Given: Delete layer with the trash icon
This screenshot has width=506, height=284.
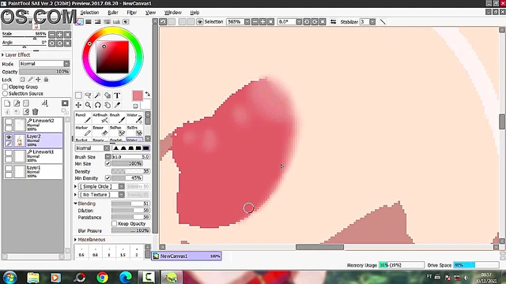Looking at the screenshot, I should (35, 112).
